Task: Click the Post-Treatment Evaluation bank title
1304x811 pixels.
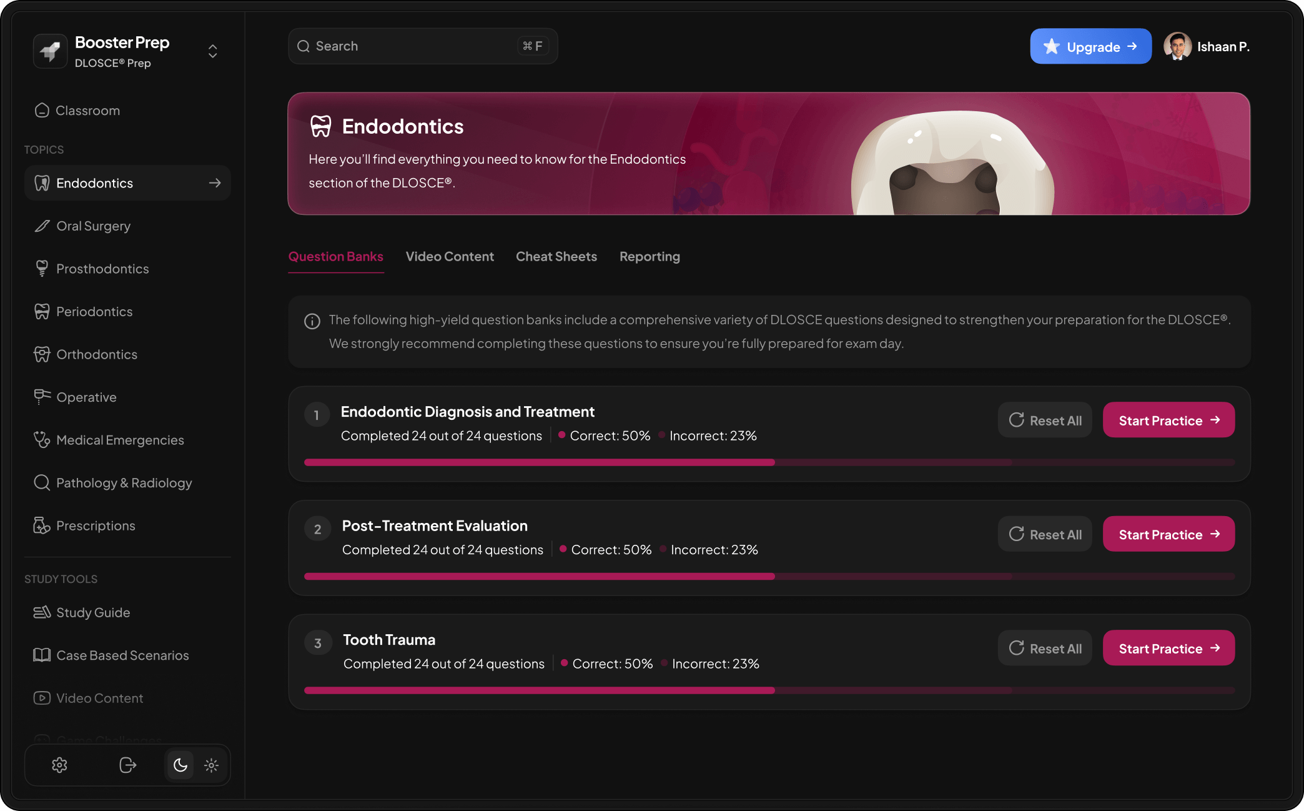Action: click(x=435, y=526)
